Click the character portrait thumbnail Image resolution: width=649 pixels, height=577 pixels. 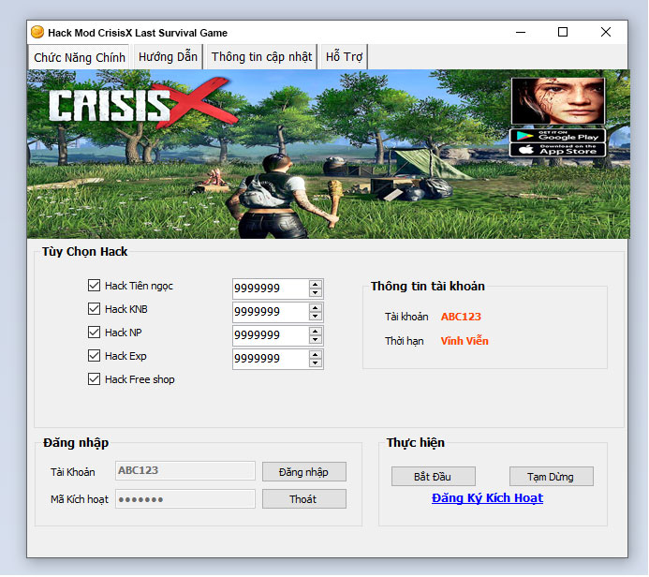coord(558,100)
